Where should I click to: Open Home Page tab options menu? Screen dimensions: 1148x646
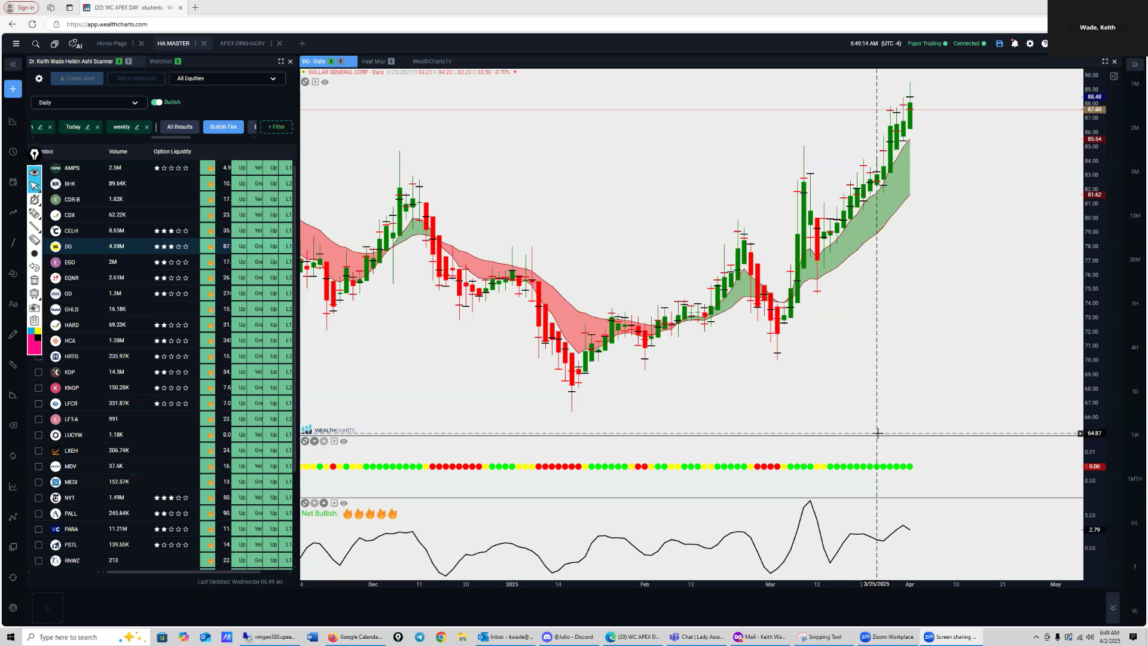point(133,44)
